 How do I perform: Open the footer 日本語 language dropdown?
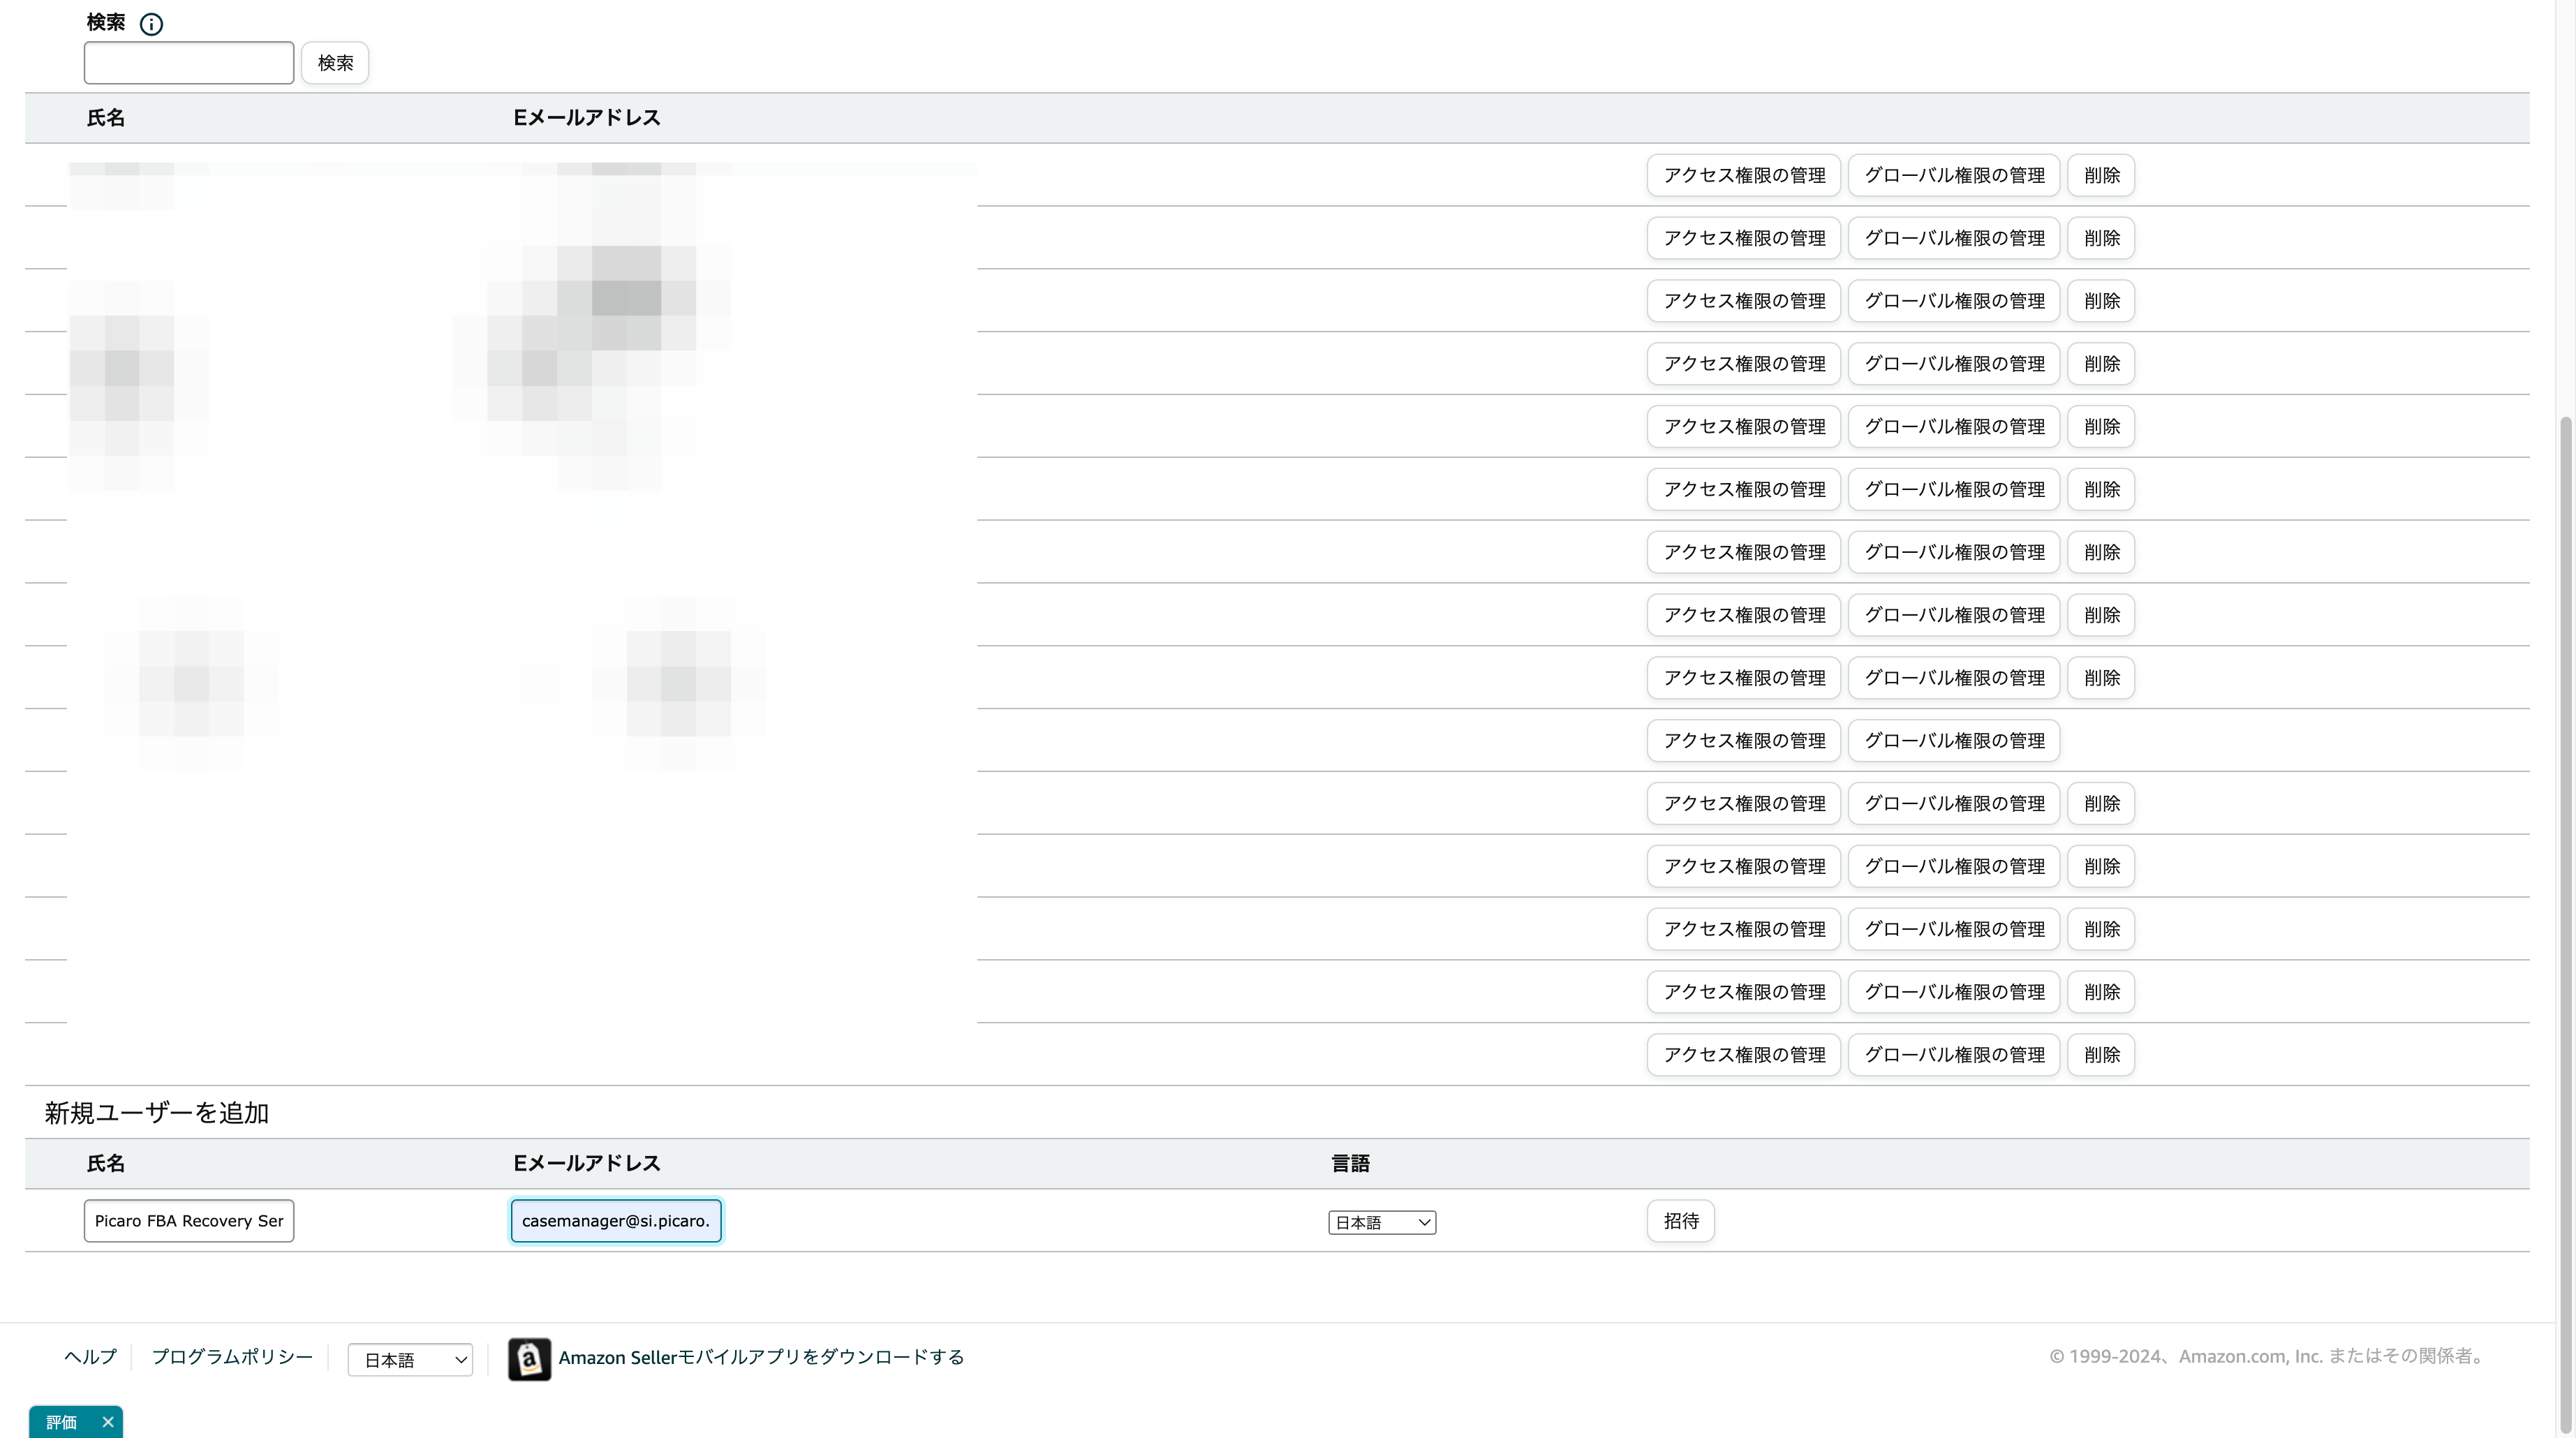pos(410,1360)
